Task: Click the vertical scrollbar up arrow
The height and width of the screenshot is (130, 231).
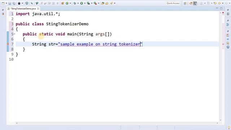Action: [x=221, y=13]
